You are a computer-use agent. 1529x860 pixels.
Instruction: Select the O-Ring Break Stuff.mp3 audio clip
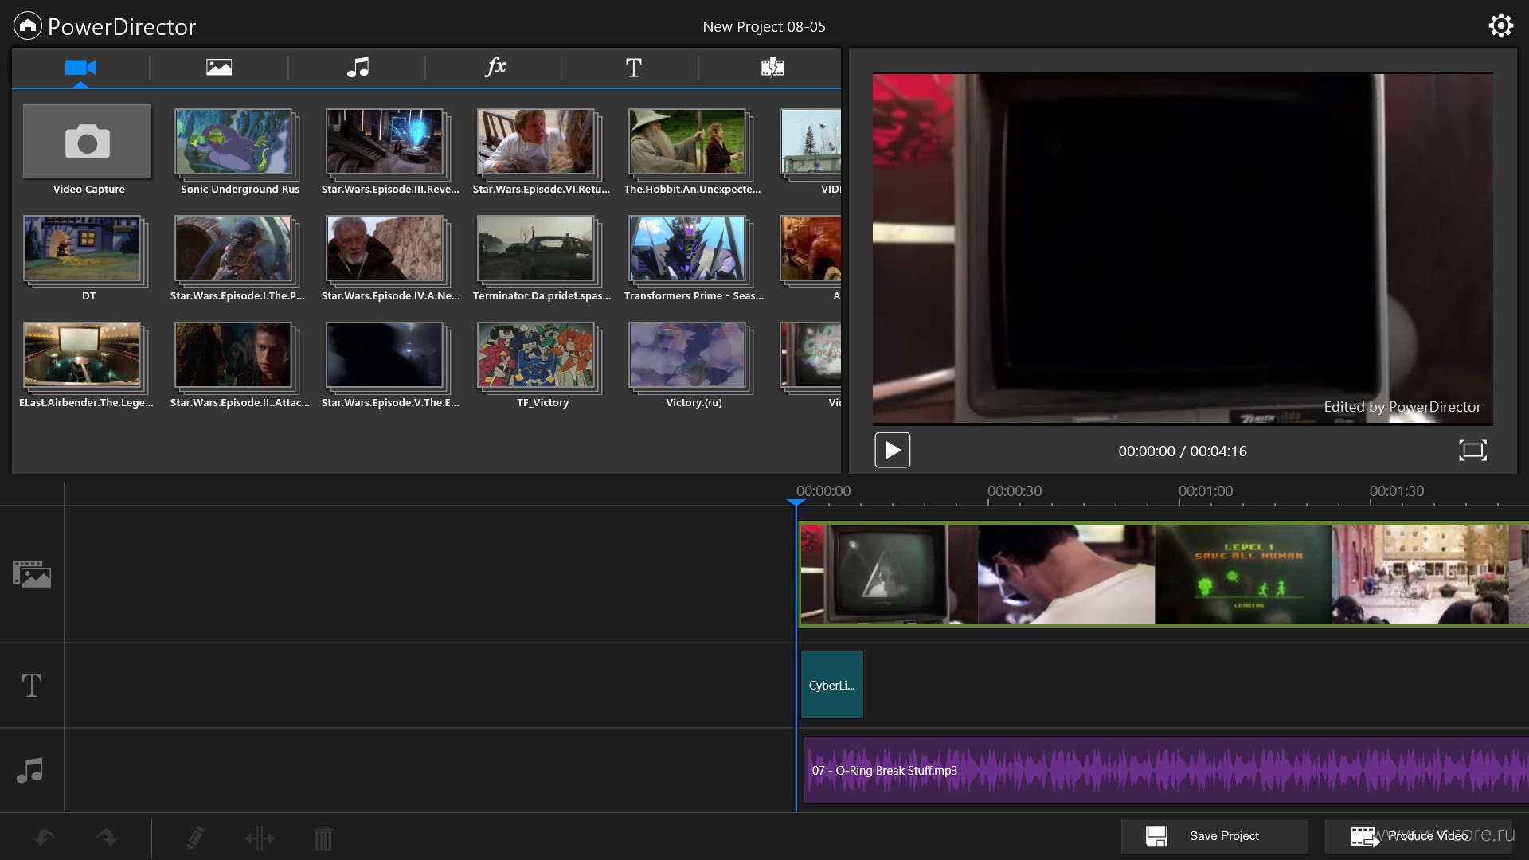1166,770
